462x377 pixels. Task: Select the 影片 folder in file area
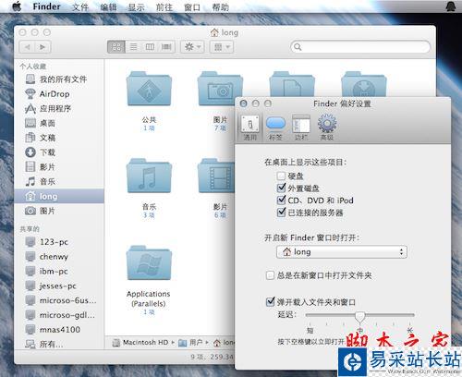coord(216,176)
